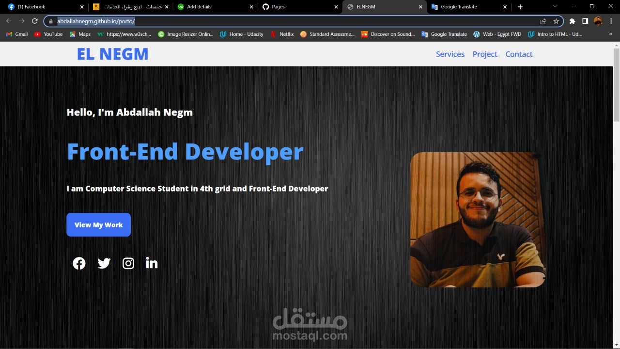This screenshot has width=620, height=349.
Task: Go to the Services section link
Action: tap(450, 54)
